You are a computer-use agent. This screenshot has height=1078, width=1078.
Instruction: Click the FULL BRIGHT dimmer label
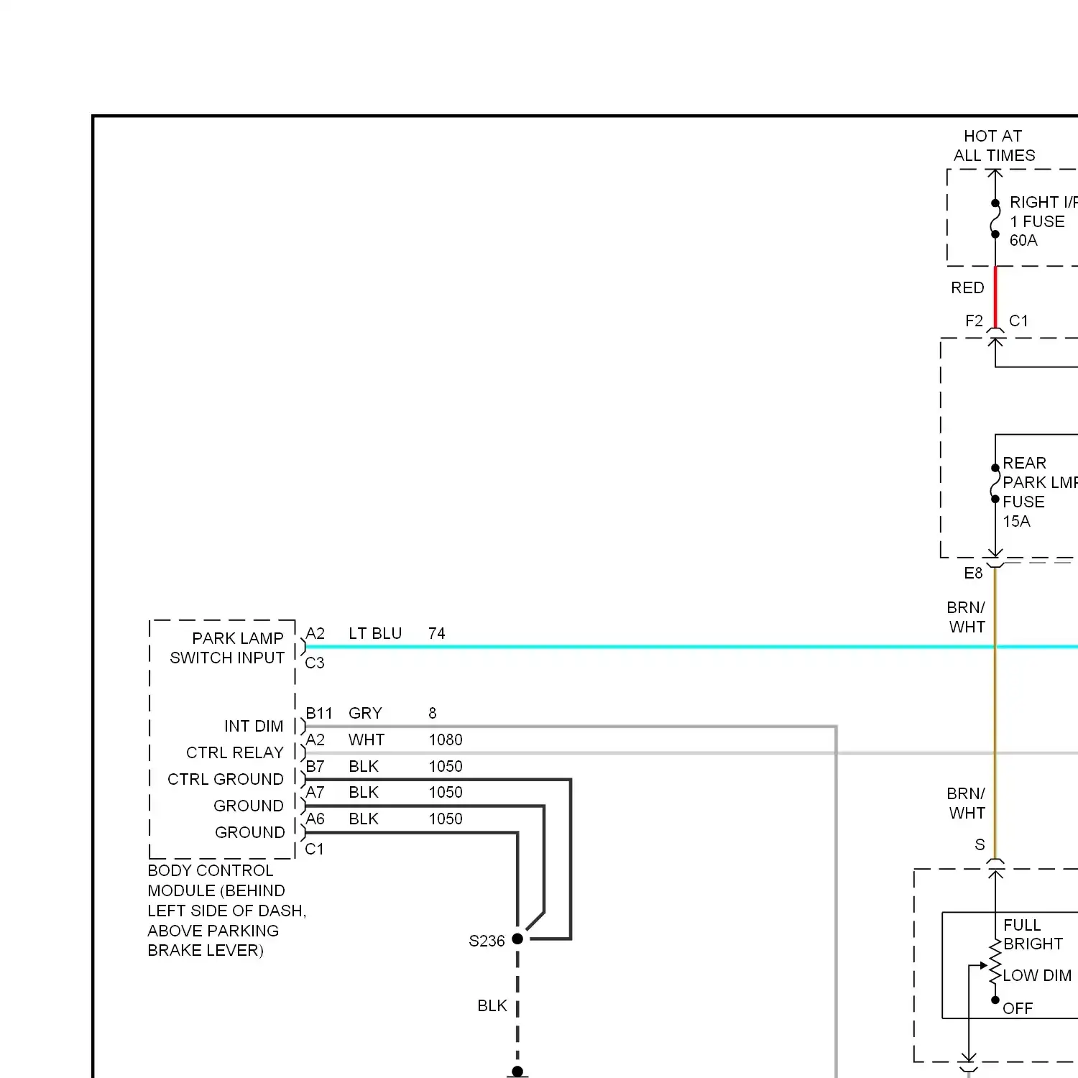(1033, 934)
